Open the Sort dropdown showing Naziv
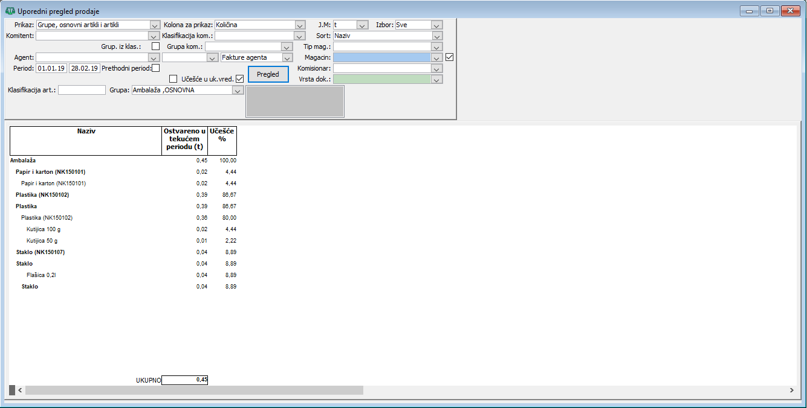The image size is (807, 408). (438, 36)
